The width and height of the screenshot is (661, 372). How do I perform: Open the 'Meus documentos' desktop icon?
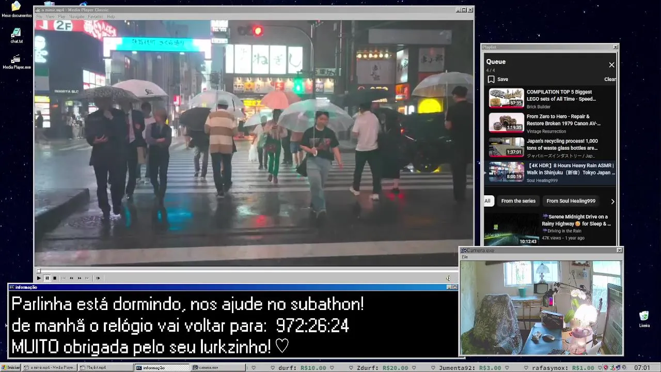click(x=17, y=9)
